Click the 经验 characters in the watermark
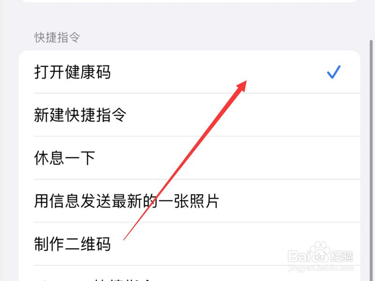The image size is (375, 281). (x=342, y=256)
